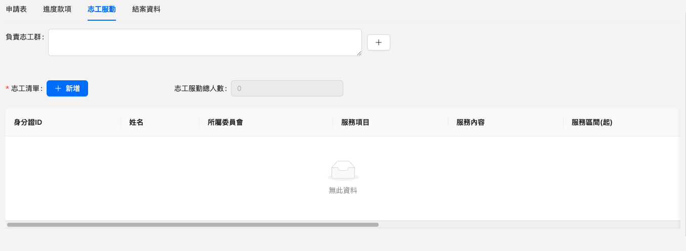Click the 服務項目 column header
The image size is (686, 251).
click(355, 122)
